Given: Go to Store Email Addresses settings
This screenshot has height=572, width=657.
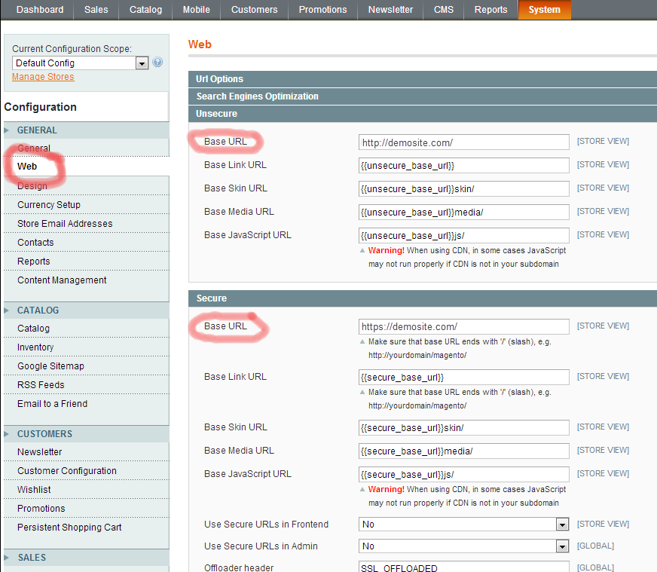Looking at the screenshot, I should click(65, 224).
